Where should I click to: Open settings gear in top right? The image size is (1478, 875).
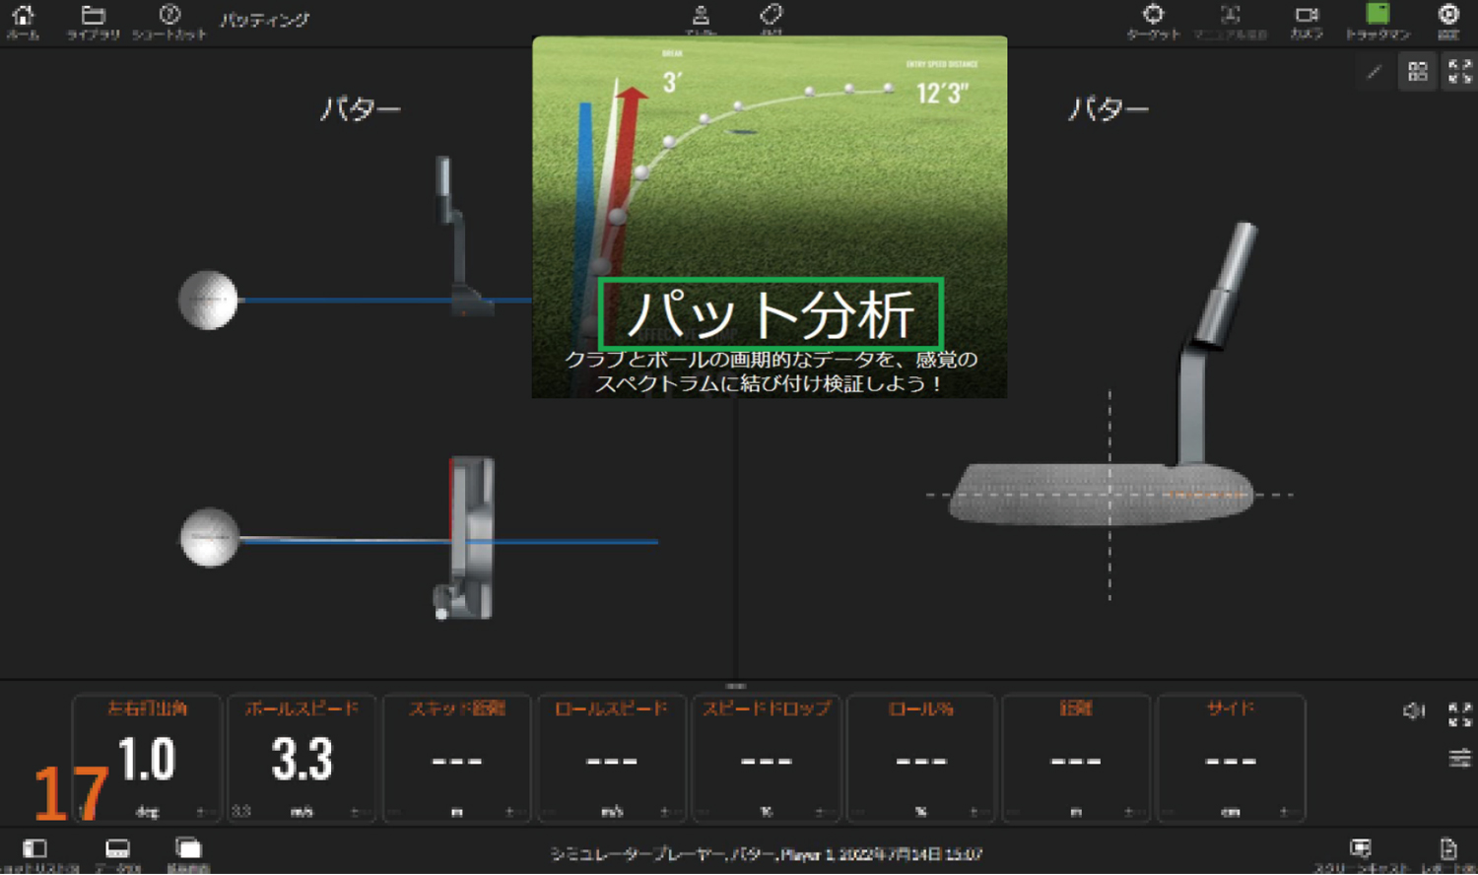[1447, 18]
